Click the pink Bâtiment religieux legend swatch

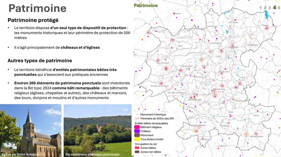point(137,127)
